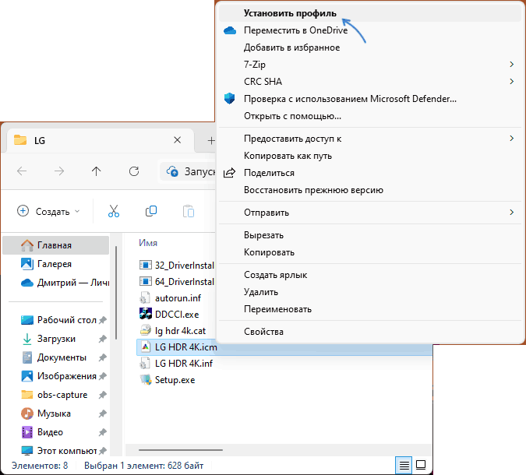The height and width of the screenshot is (475, 526).
Task: Open 'Главная' in navigation pane
Action: [55, 245]
